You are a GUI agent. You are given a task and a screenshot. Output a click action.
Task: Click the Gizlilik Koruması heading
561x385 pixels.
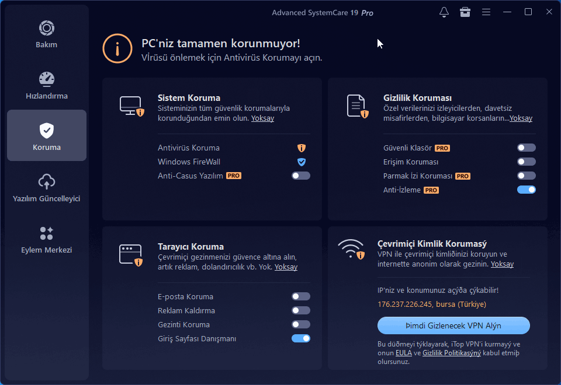(417, 98)
